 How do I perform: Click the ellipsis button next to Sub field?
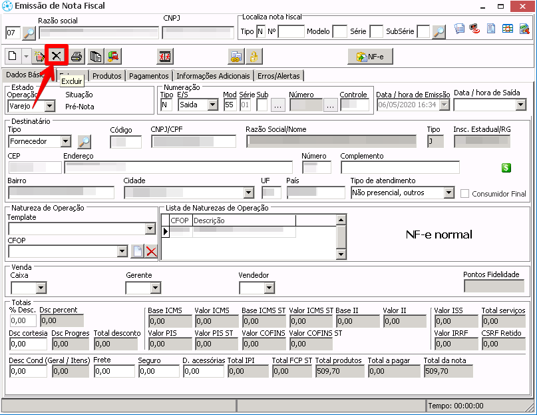click(x=277, y=105)
